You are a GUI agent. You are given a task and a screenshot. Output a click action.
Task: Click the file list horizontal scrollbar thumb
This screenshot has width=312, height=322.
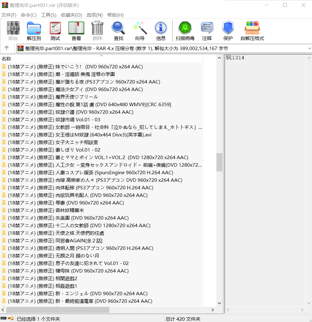pos(58,310)
